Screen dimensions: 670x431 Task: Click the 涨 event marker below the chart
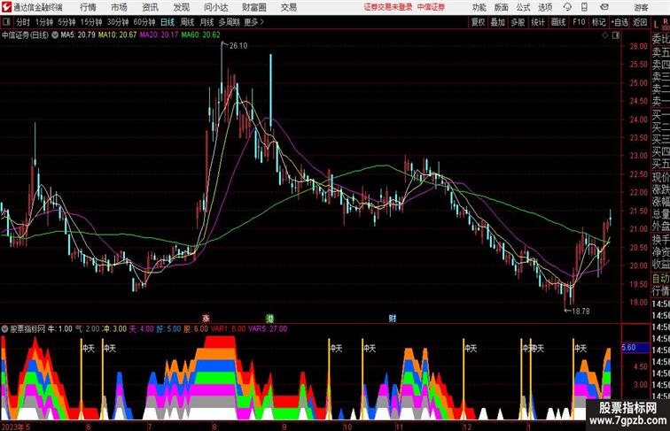[206, 319]
